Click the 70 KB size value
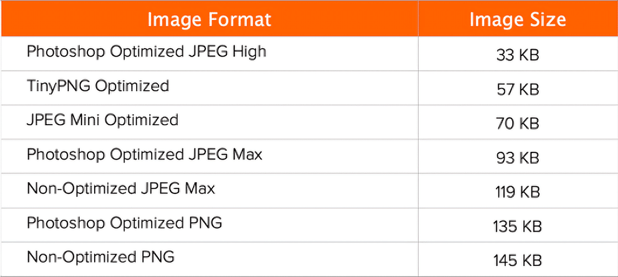 coord(518,123)
